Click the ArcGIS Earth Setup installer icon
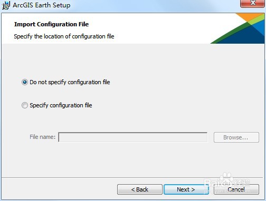The image size is (266, 201). pyautogui.click(x=6, y=5)
